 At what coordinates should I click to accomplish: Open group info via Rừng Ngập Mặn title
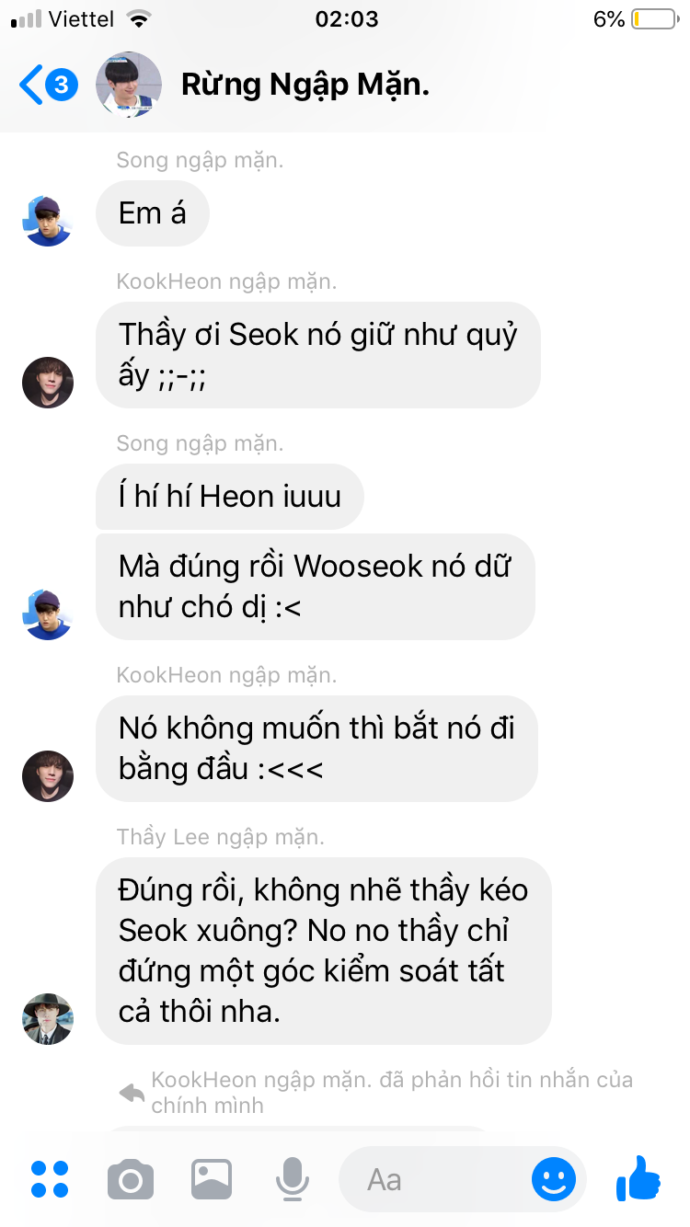click(x=305, y=85)
